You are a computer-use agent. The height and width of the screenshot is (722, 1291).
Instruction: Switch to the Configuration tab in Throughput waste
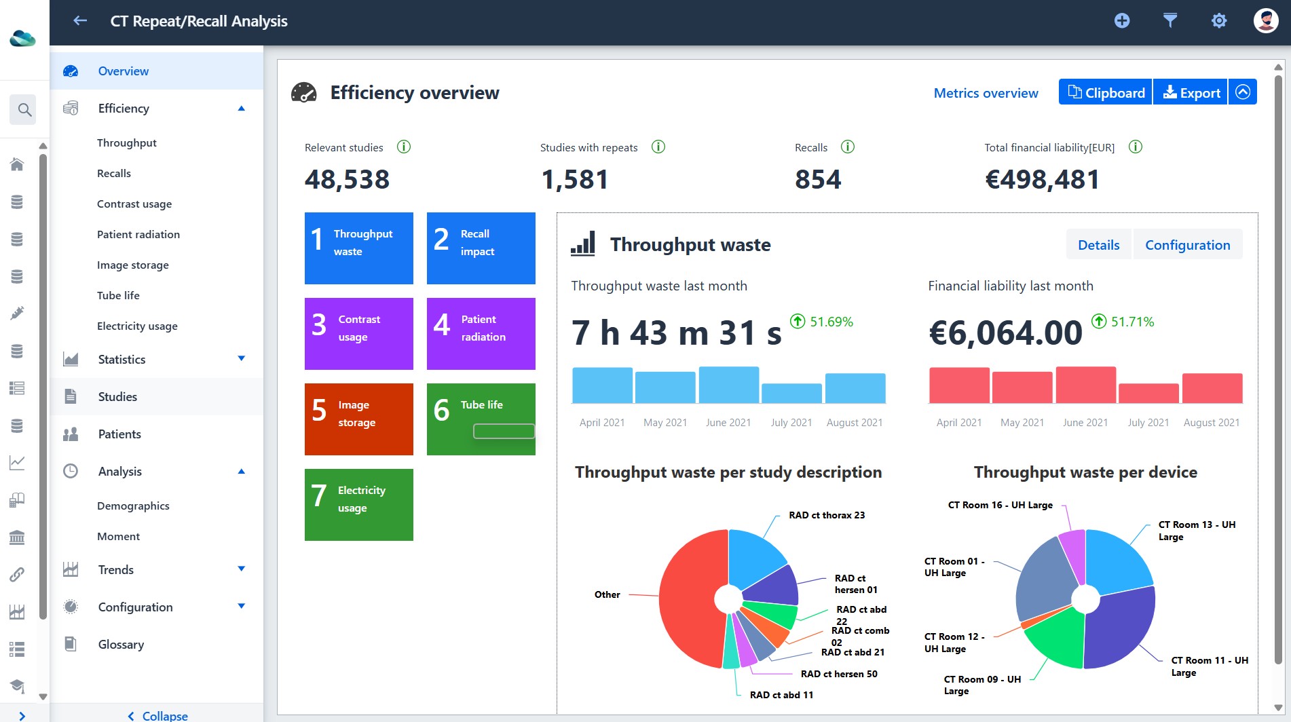1187,245
